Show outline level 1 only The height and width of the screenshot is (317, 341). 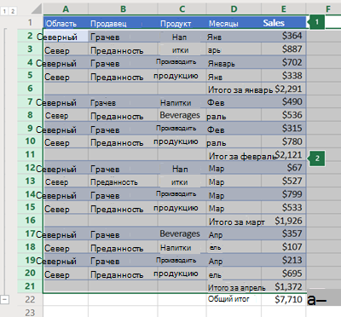pyautogui.click(x=4, y=11)
